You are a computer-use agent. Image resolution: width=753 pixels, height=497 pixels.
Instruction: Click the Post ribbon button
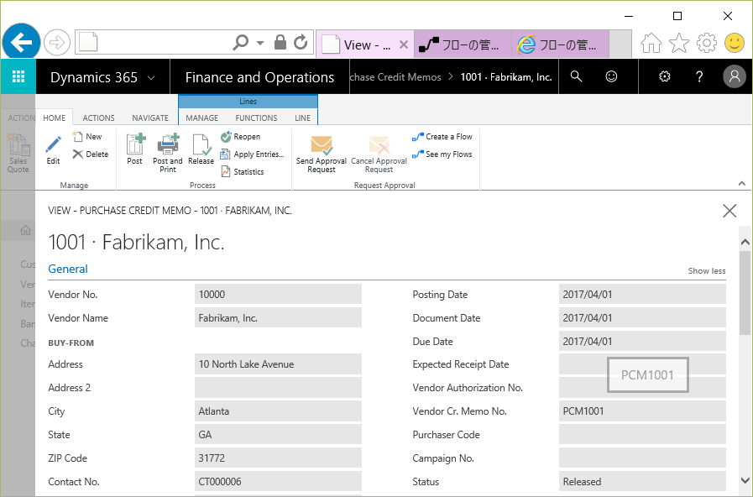point(135,149)
